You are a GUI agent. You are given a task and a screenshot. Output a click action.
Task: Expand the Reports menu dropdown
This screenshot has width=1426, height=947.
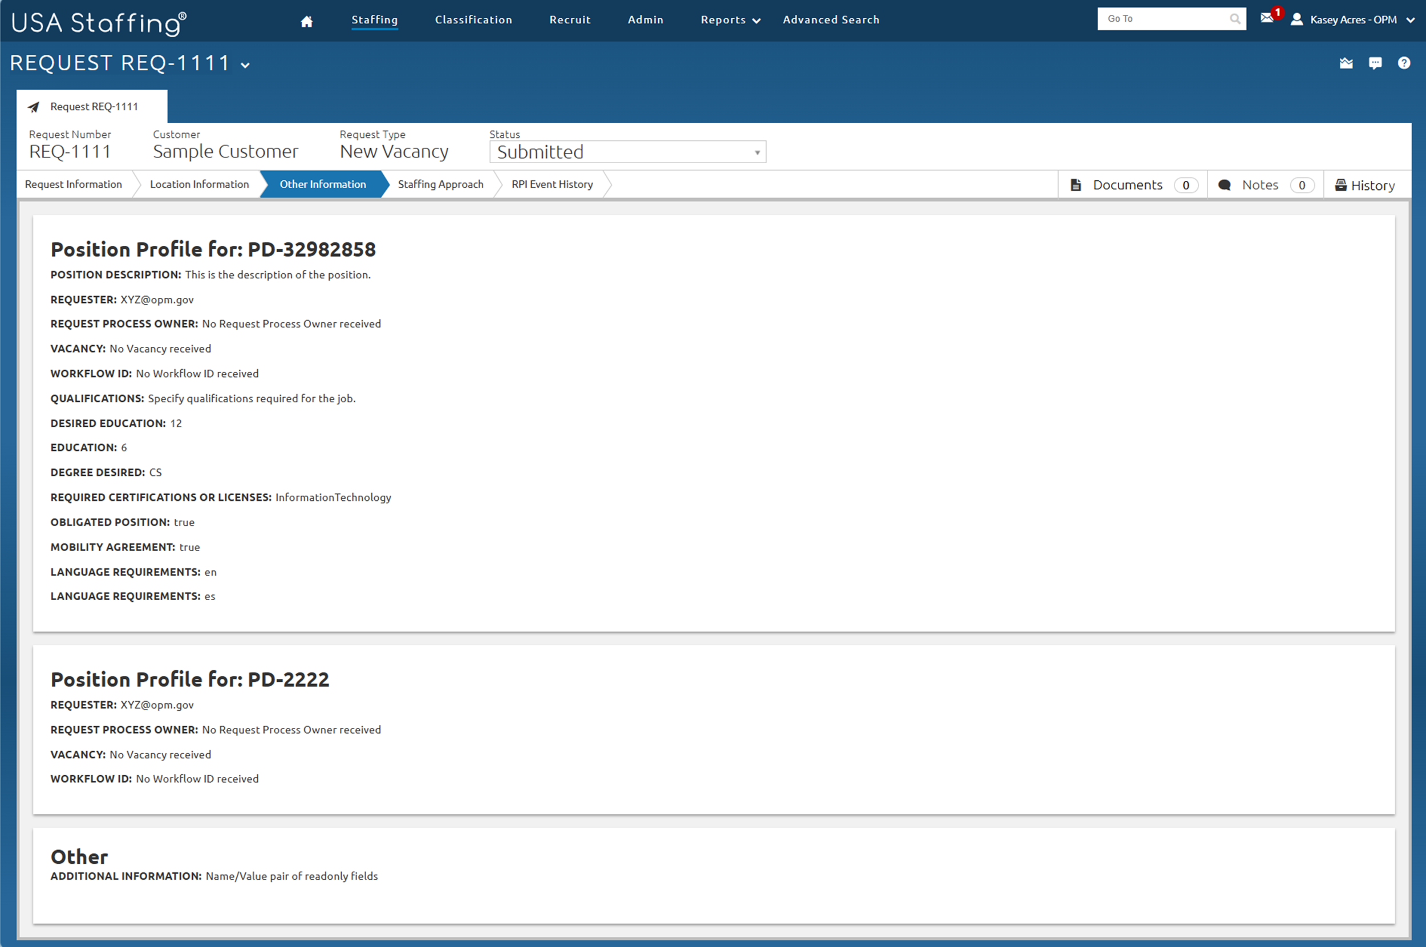tap(730, 20)
